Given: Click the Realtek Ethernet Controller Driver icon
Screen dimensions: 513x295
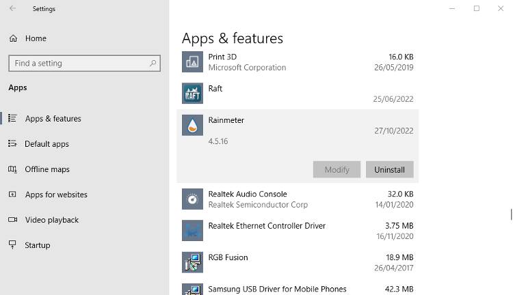Looking at the screenshot, I should click(x=192, y=231).
